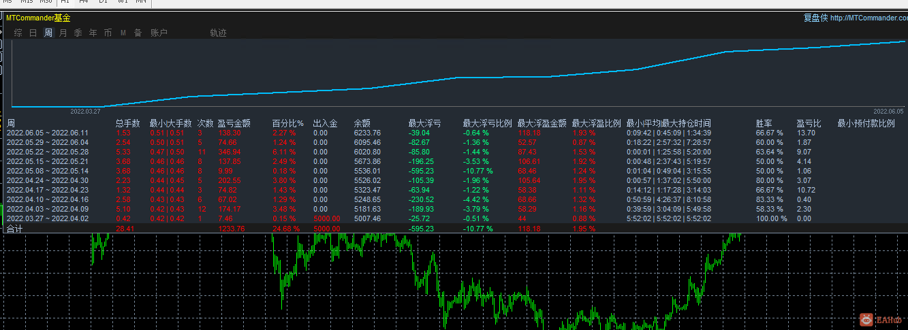
Task: Click the total profit 1233.76
Action: [x=232, y=229]
